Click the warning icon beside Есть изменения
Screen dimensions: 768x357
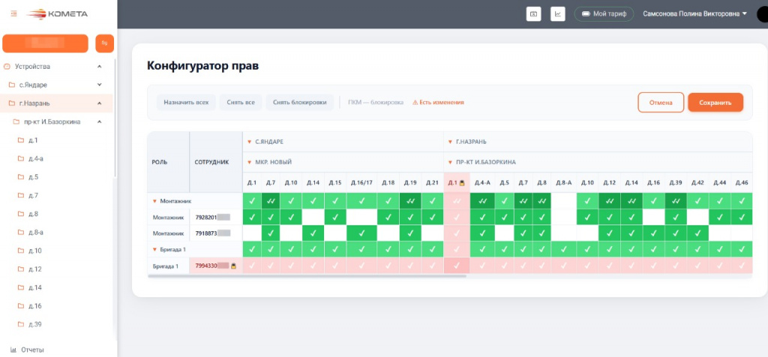(415, 103)
